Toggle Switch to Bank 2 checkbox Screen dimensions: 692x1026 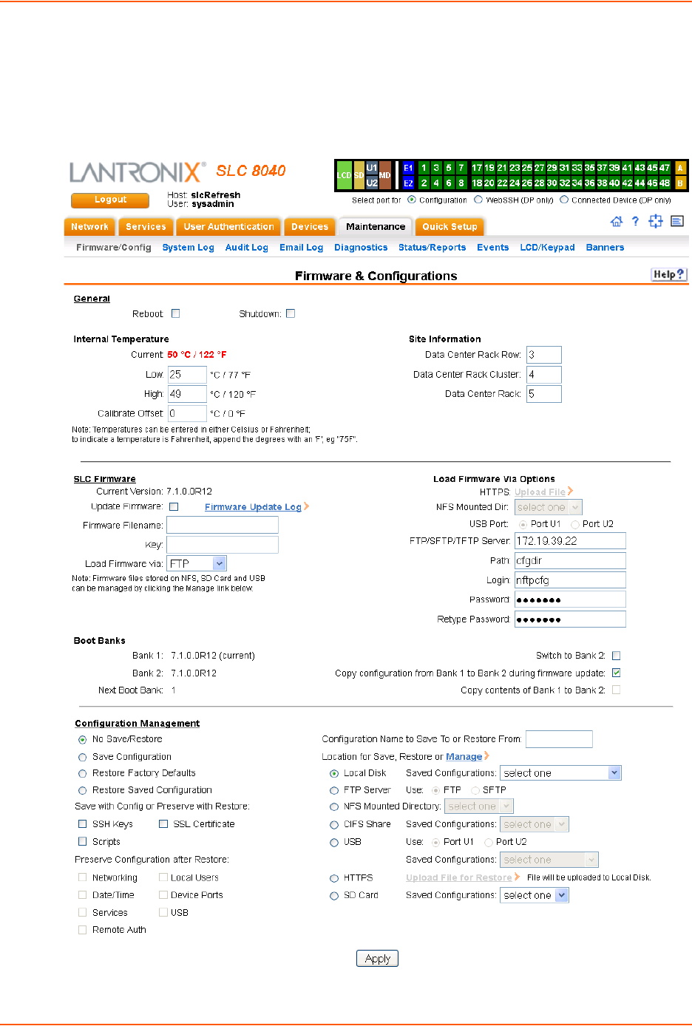click(x=617, y=656)
